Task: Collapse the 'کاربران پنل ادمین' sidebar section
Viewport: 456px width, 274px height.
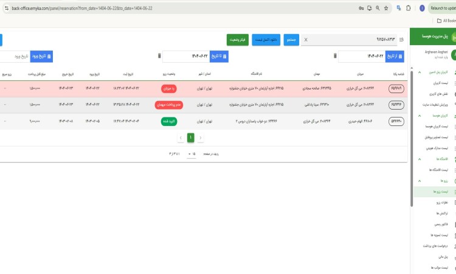Action: (419, 72)
